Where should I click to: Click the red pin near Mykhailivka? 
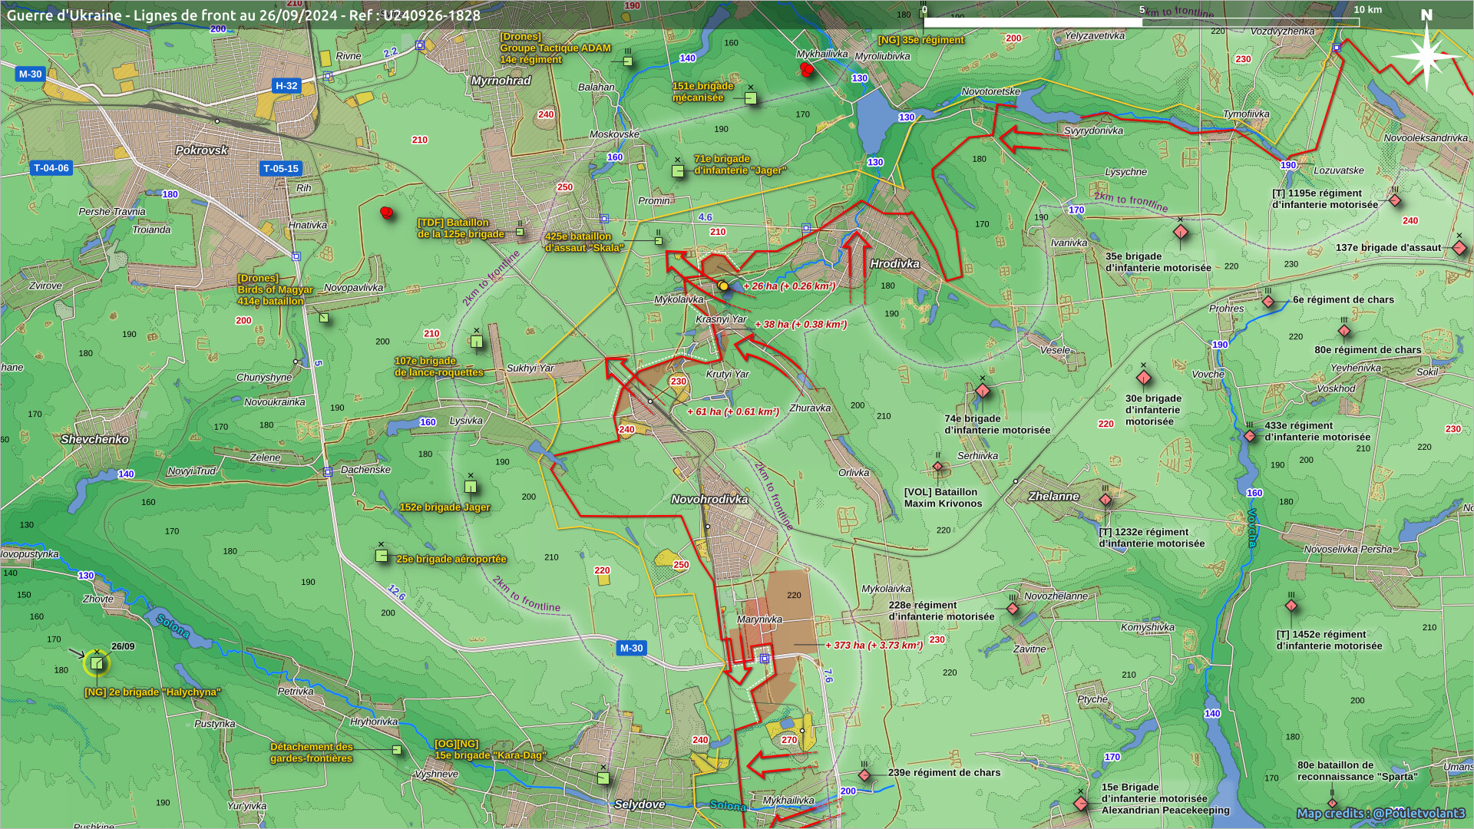(806, 69)
